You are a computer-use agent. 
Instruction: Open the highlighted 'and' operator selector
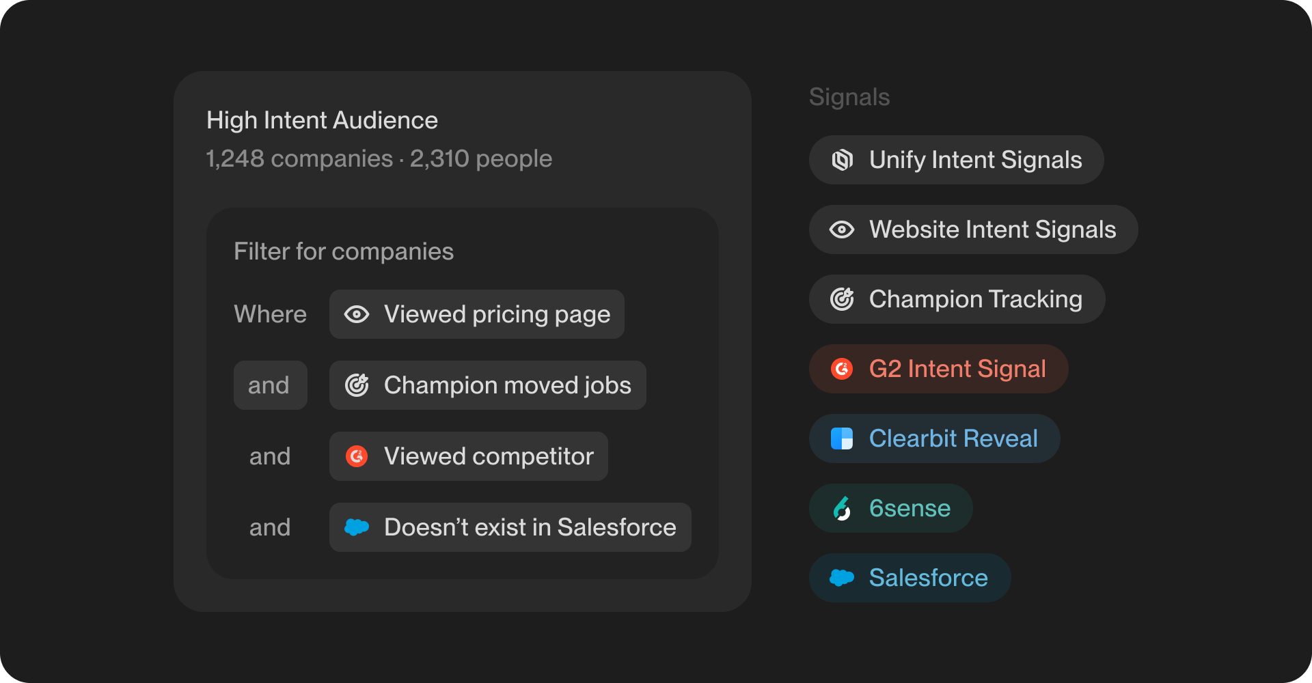[x=270, y=385]
